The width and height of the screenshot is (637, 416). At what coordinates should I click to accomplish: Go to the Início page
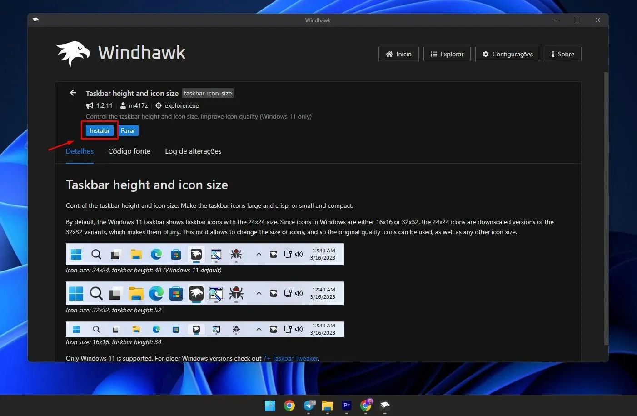tap(398, 54)
